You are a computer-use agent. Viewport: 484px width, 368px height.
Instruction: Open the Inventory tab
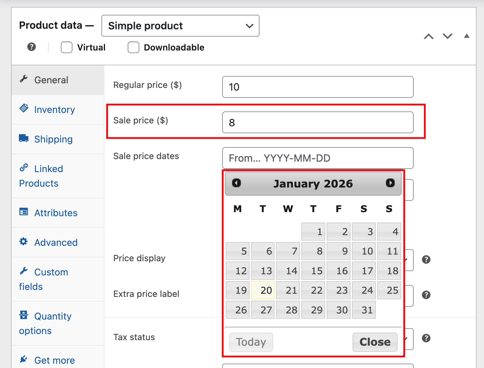click(x=54, y=110)
